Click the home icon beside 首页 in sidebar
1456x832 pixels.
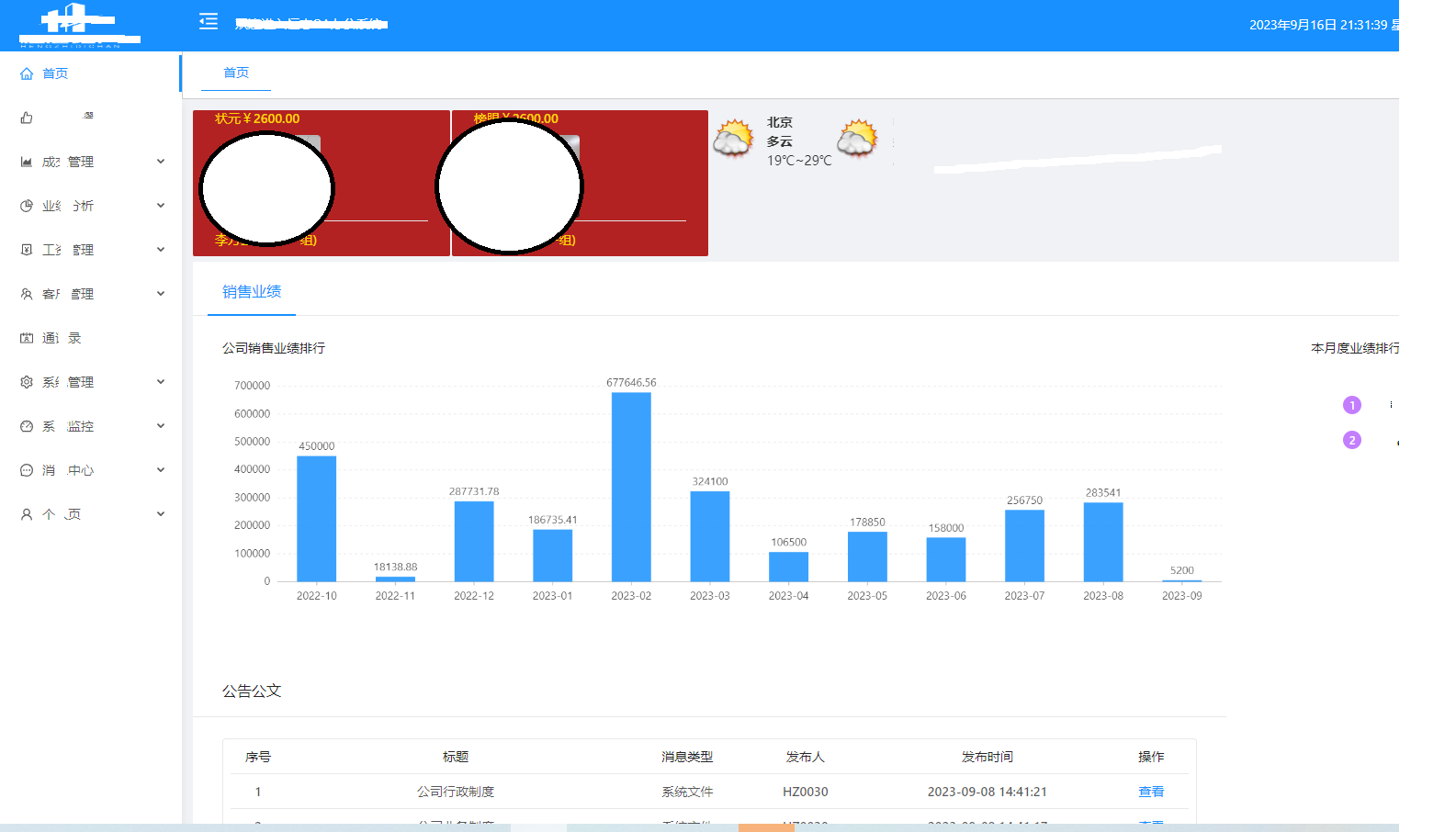[27, 73]
